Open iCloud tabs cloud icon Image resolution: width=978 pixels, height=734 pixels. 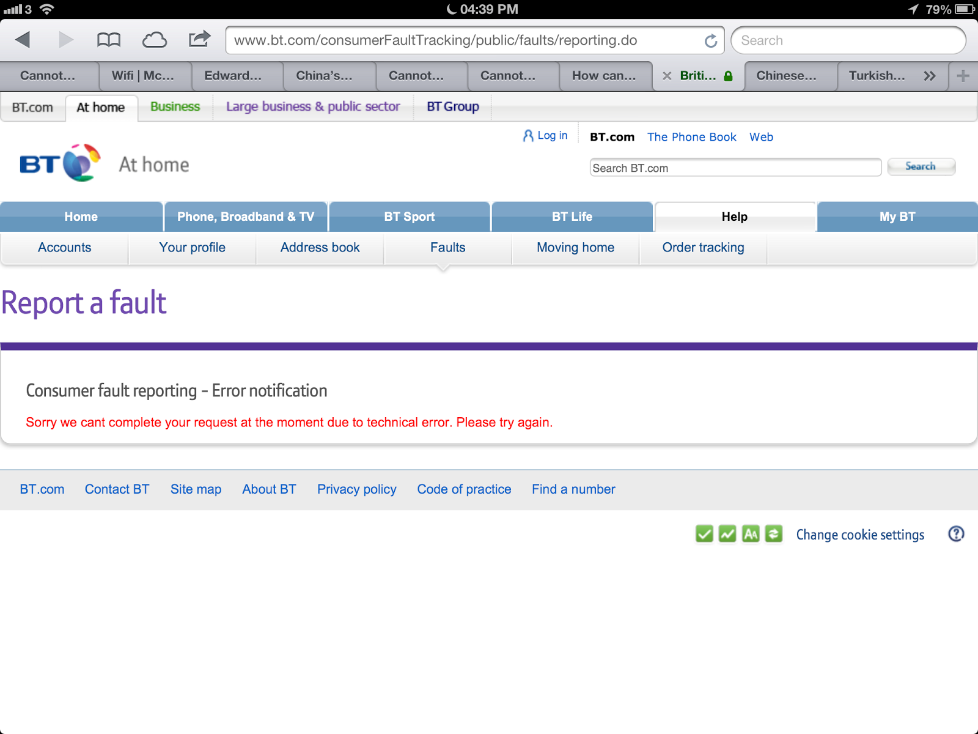click(155, 40)
